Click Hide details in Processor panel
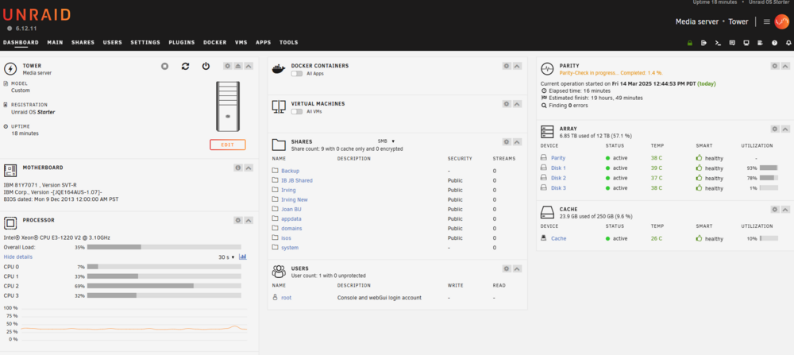Viewport: 794px width, 355px height. click(18, 257)
